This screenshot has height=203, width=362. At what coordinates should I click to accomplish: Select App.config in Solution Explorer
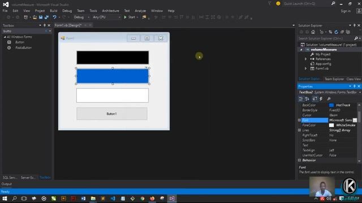[323, 64]
